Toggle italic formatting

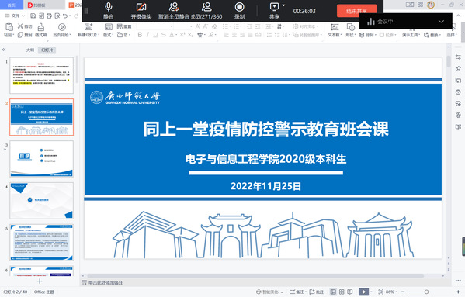147,35
